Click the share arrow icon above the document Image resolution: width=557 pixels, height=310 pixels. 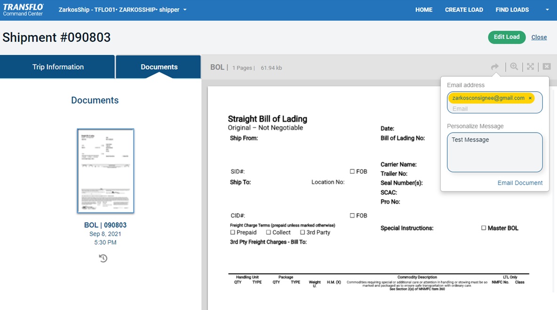click(494, 66)
